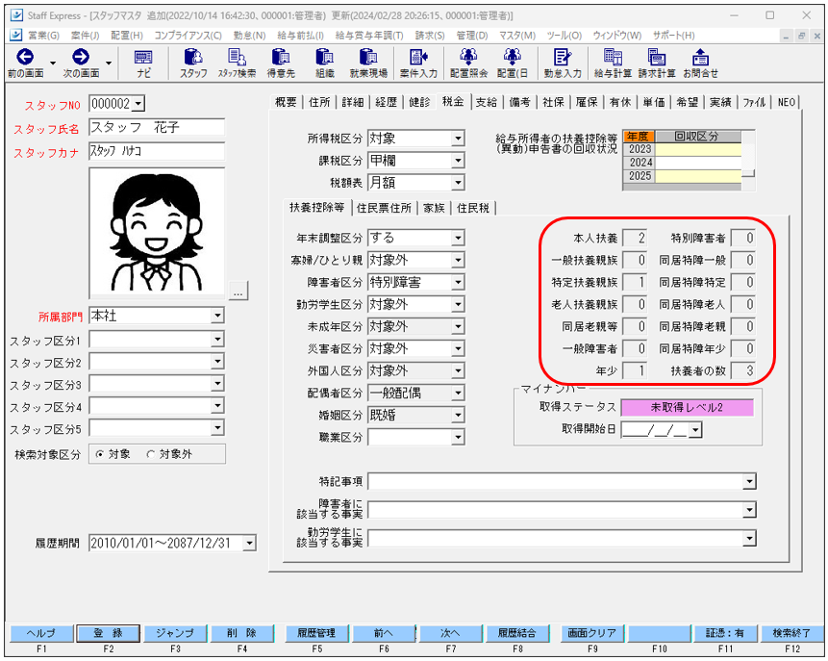
Task: Switch to the 住所 tab
Action: pyautogui.click(x=319, y=103)
